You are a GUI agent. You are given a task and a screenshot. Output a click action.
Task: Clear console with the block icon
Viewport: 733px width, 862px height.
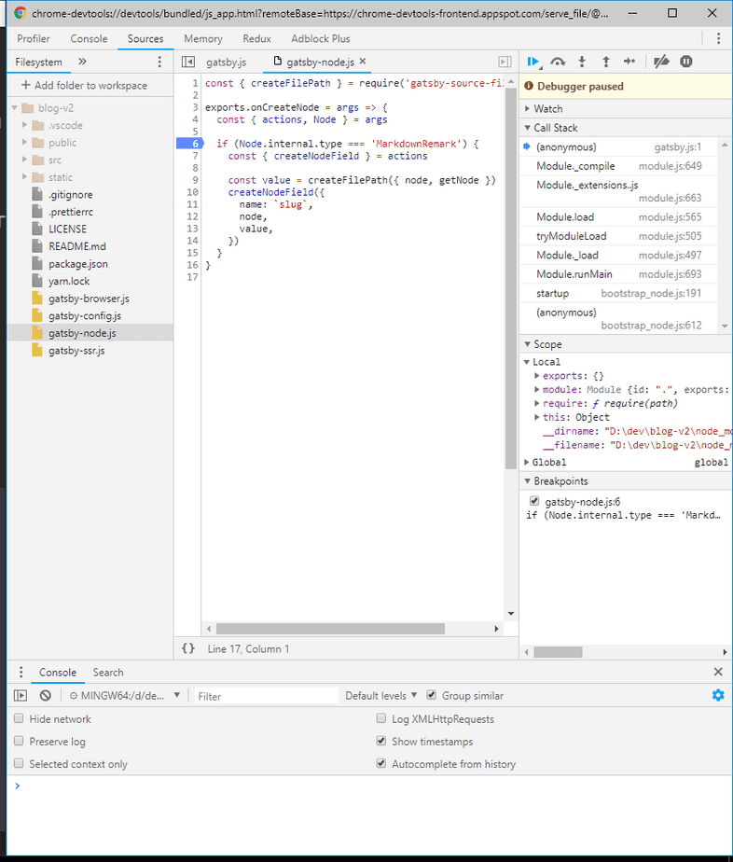[45, 696]
